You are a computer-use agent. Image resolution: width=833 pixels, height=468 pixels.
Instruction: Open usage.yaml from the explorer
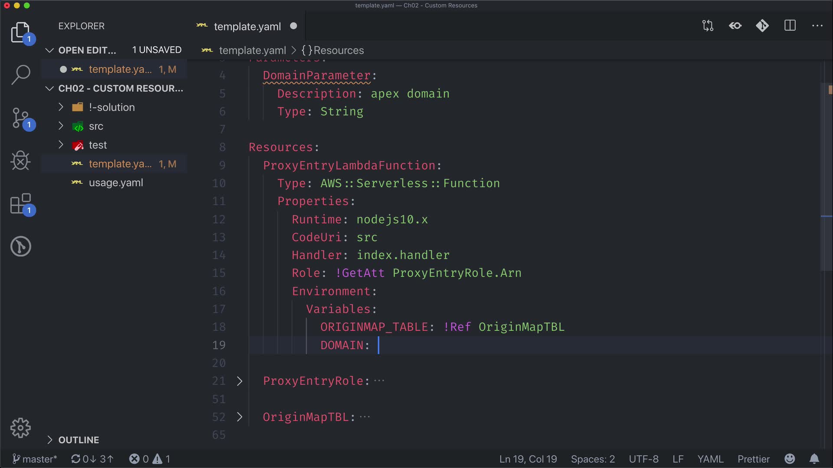coord(116,183)
